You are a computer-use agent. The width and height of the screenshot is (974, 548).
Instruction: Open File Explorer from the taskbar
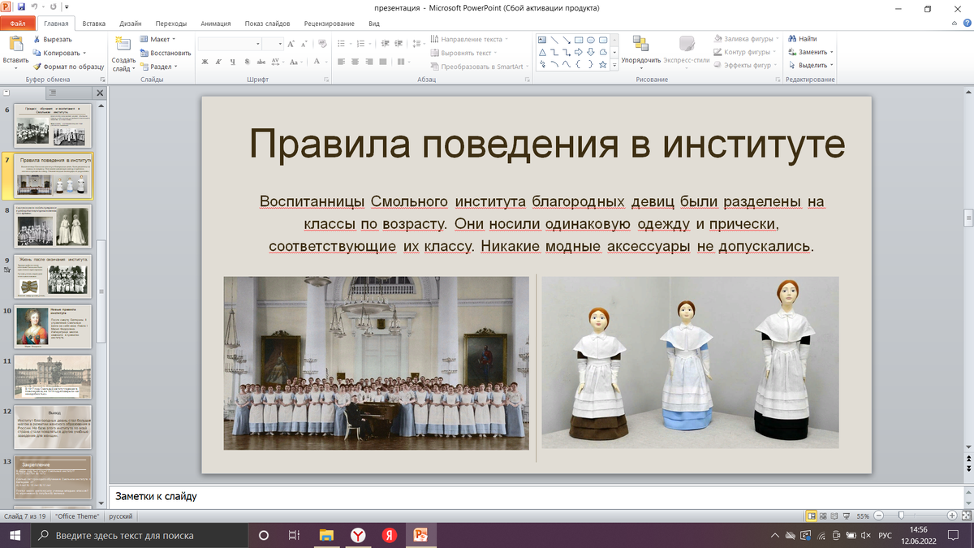pos(326,535)
